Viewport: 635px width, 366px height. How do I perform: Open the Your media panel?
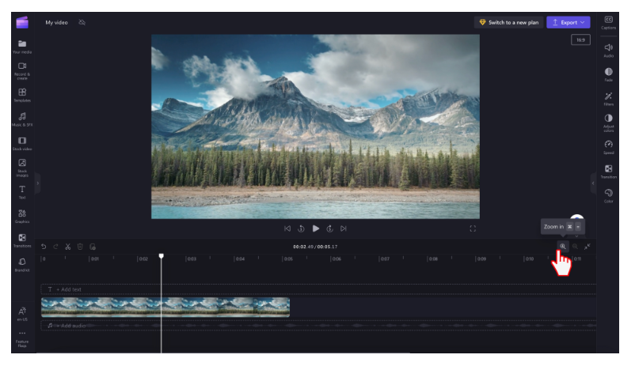[x=22, y=47]
